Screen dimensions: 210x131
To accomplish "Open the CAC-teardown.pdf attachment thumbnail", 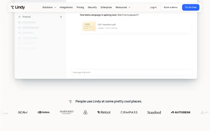I will tap(89, 26).
